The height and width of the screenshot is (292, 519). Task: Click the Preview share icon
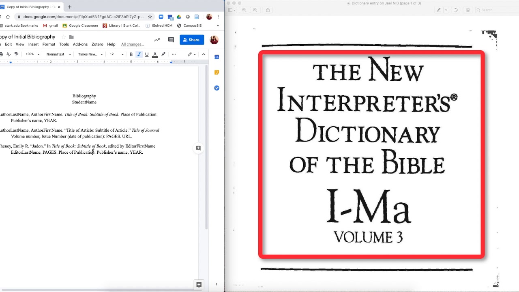click(268, 10)
